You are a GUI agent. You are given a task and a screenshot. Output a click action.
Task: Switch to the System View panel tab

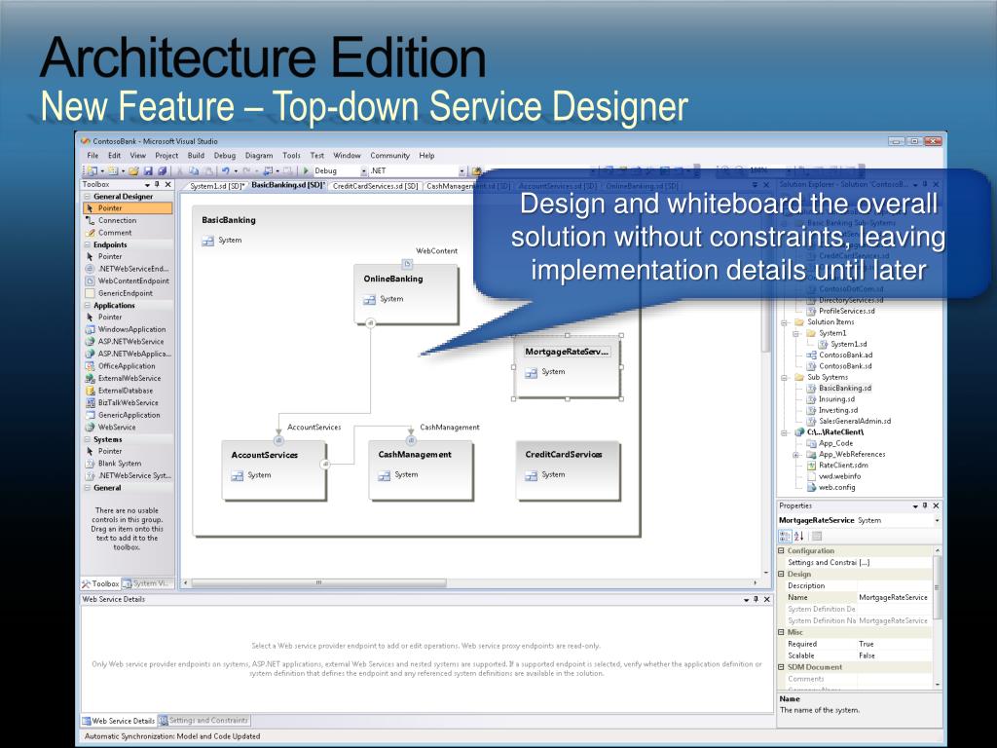[x=146, y=583]
